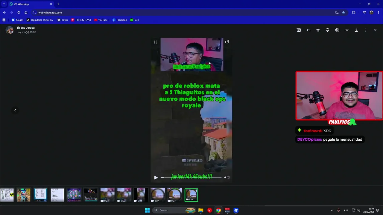Open the go-to-message icon in viewer toolbar
This screenshot has width=383, height=215.
299,30
